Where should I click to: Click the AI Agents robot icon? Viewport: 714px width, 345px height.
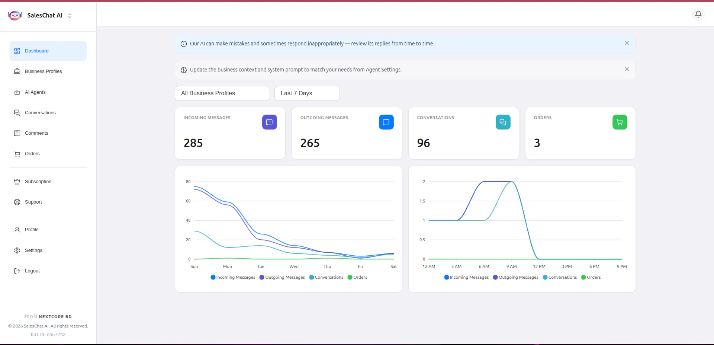click(17, 92)
